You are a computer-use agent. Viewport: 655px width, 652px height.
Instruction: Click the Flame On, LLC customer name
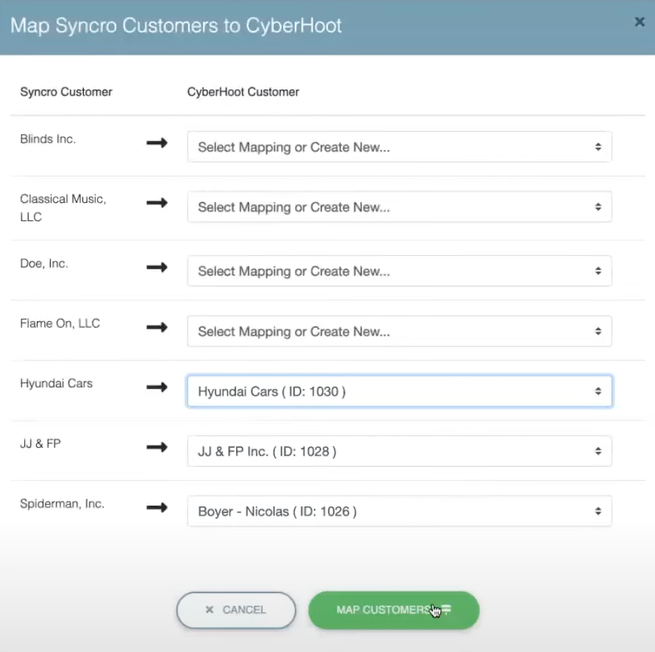(x=60, y=323)
